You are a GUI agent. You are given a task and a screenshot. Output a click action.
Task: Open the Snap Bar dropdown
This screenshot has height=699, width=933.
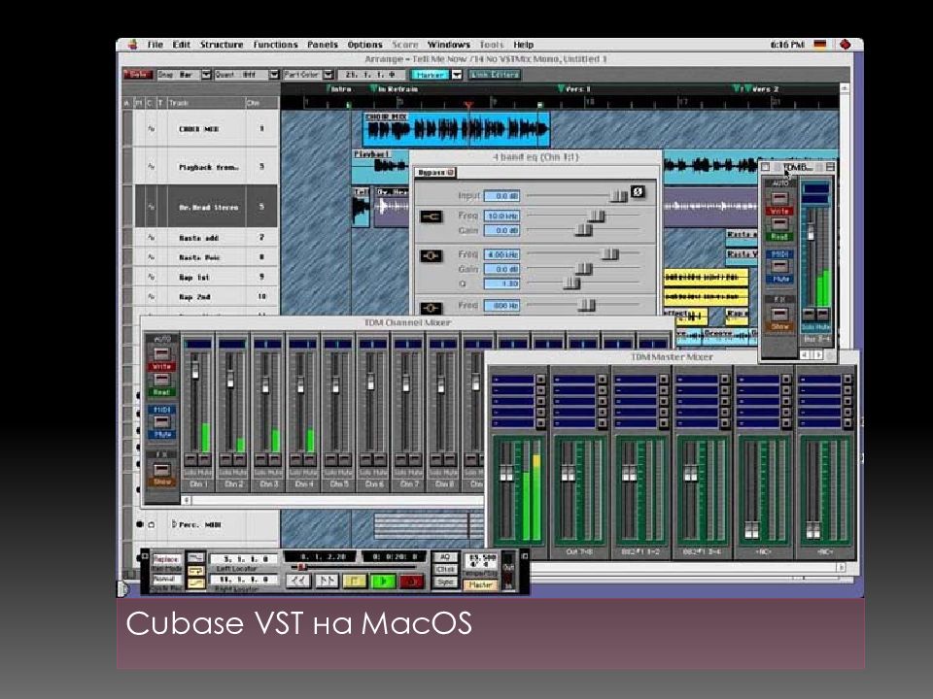click(206, 75)
